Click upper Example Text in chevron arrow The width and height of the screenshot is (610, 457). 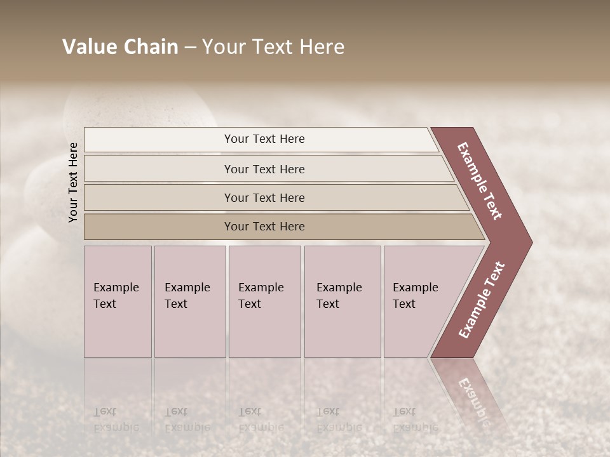click(x=479, y=181)
